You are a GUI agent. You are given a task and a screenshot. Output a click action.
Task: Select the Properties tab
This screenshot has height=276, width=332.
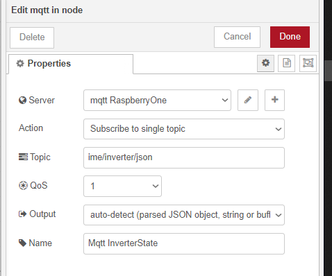click(71, 64)
